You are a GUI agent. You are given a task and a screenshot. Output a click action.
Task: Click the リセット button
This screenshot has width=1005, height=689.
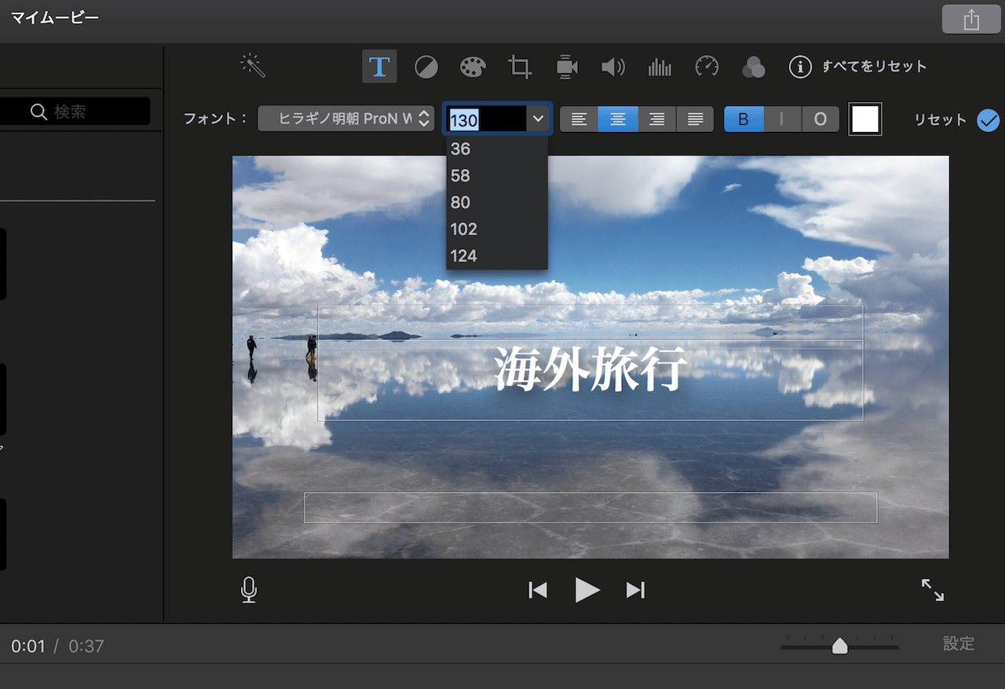[940, 120]
